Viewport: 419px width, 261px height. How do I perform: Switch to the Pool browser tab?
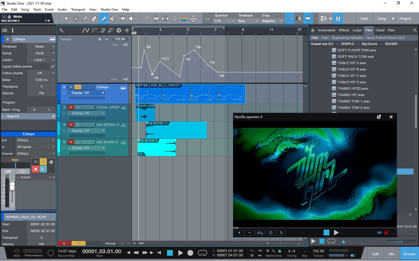[391, 30]
